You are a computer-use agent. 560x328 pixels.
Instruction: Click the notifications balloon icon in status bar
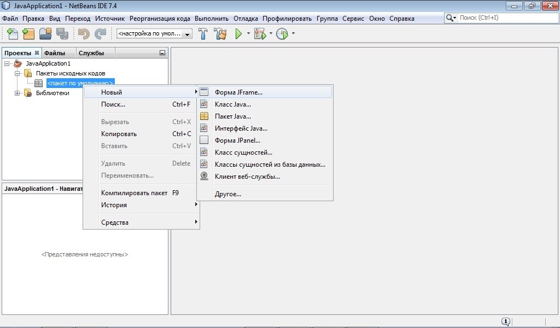506,321
